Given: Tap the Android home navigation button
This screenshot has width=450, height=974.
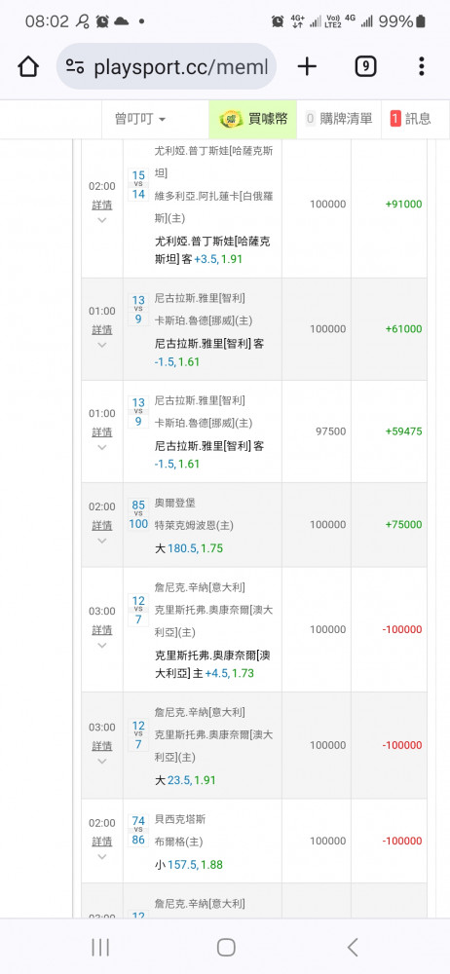Looking at the screenshot, I should tap(226, 948).
